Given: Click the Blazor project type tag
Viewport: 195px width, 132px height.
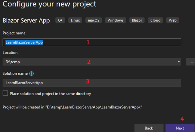Looking at the screenshot, I should [137, 20].
